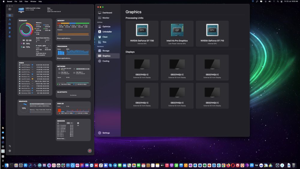Click the red record button in monitor window
This screenshot has width=300, height=169.
coord(90,151)
